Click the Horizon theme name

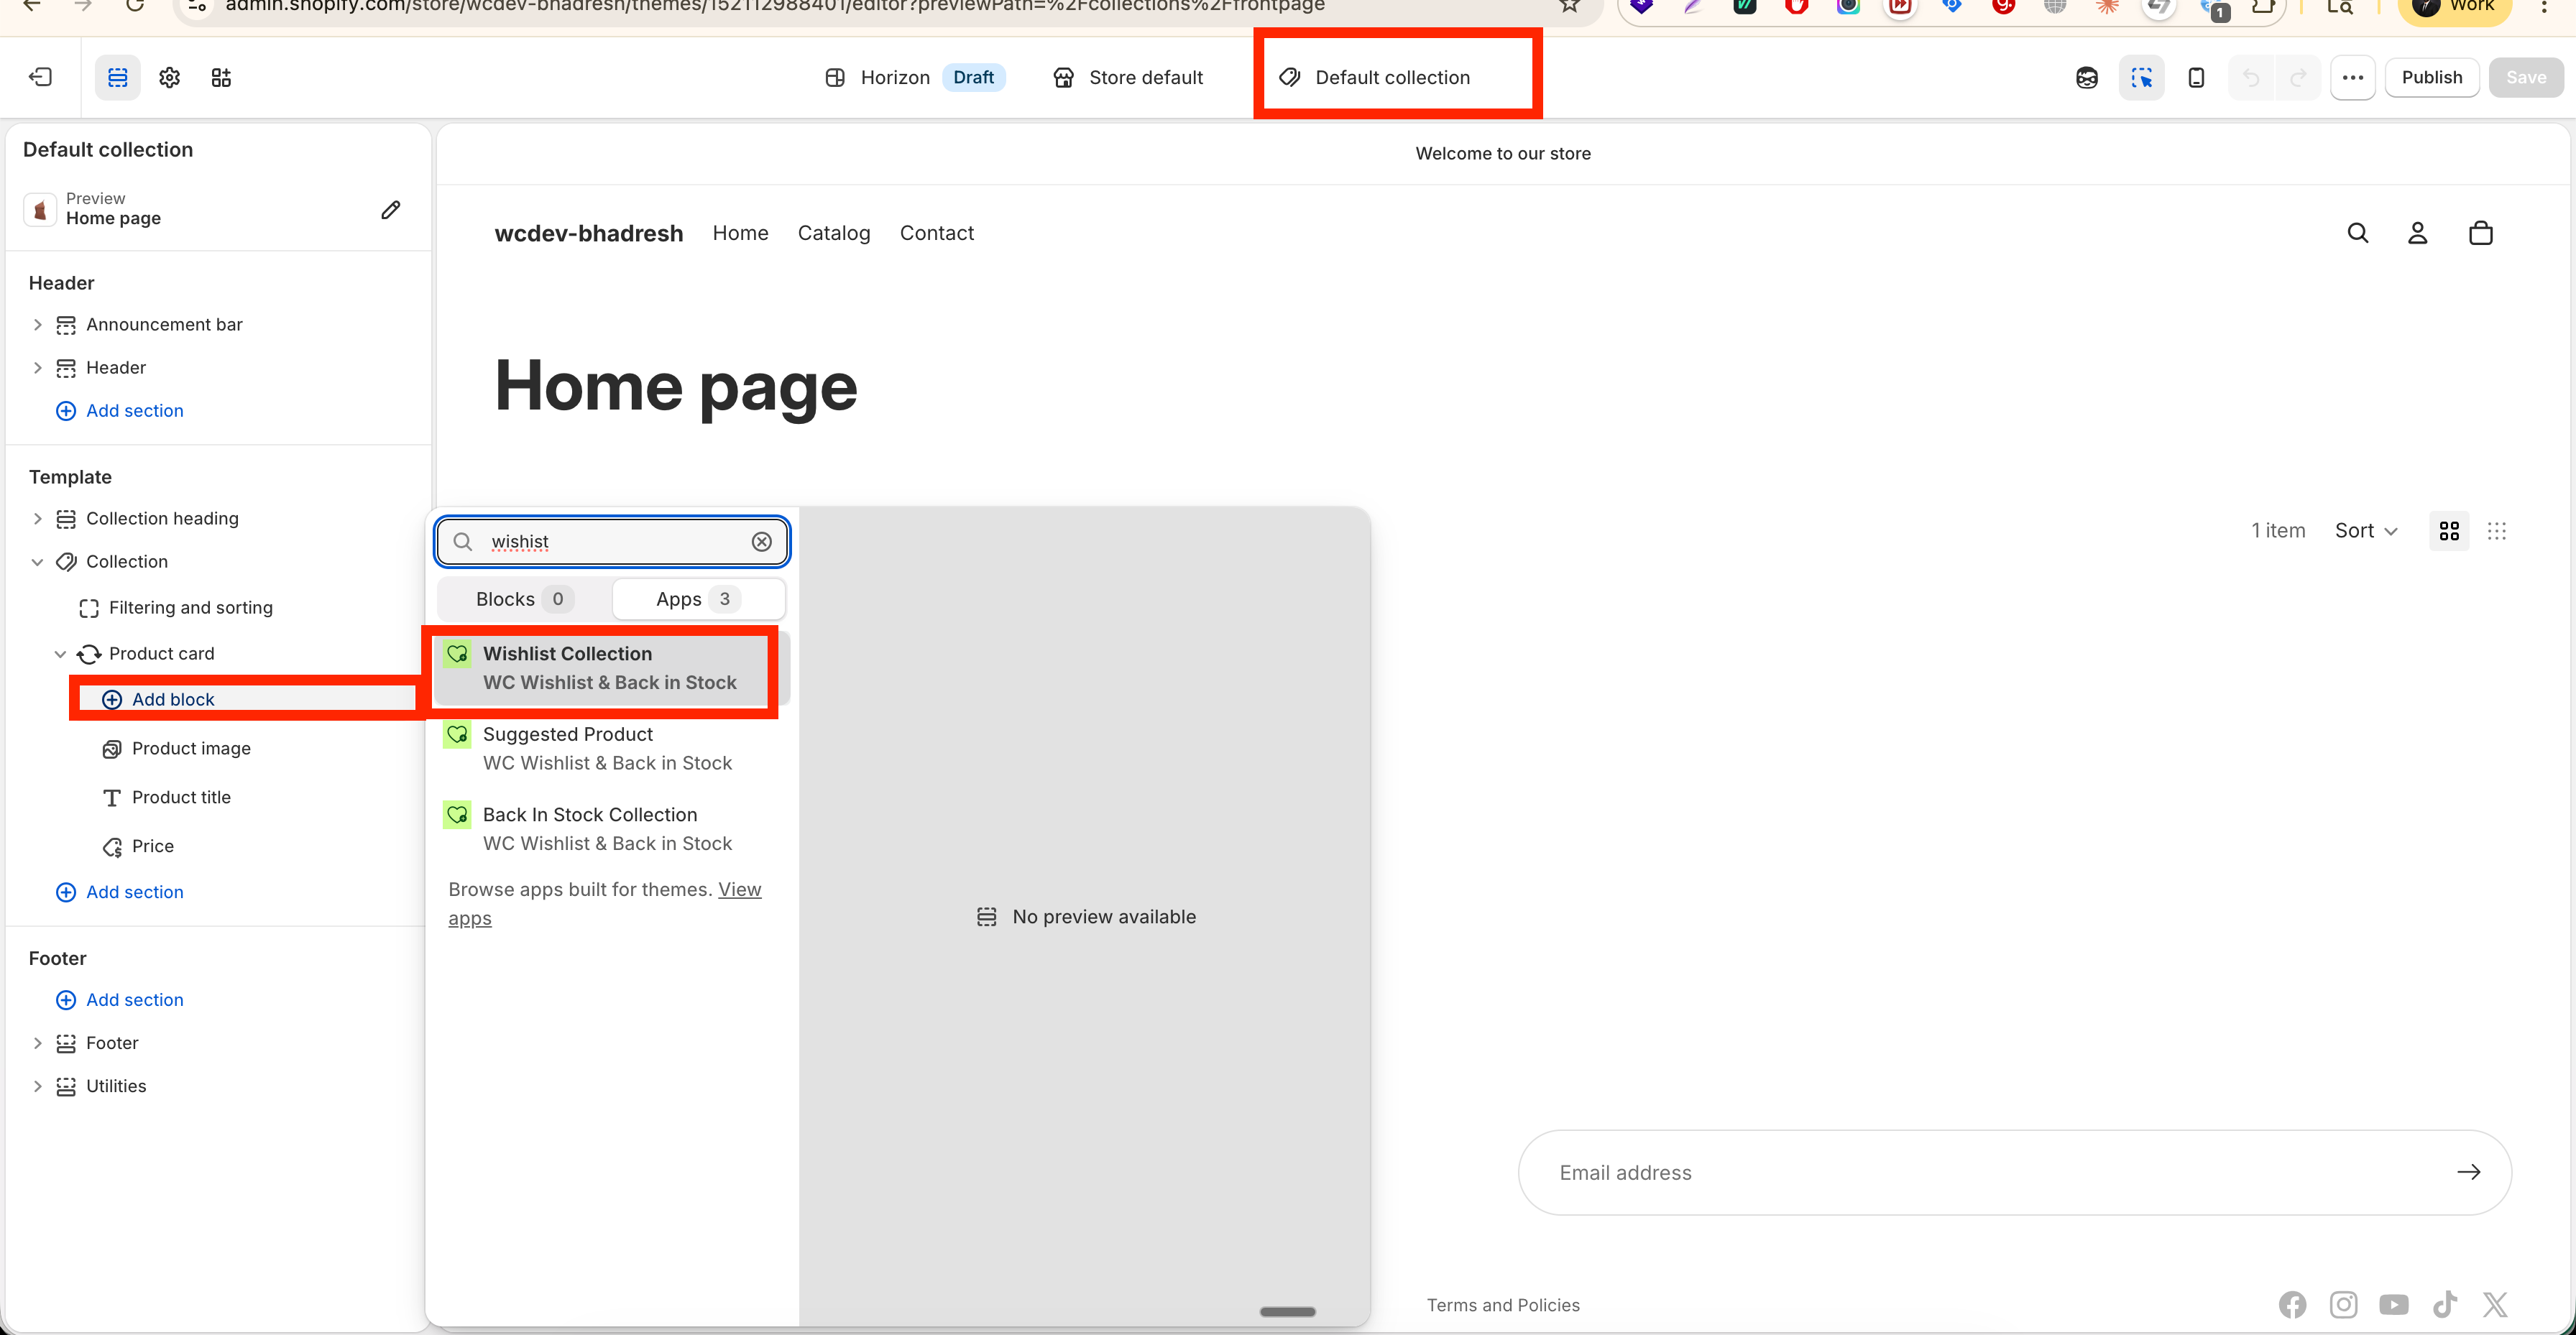point(894,77)
